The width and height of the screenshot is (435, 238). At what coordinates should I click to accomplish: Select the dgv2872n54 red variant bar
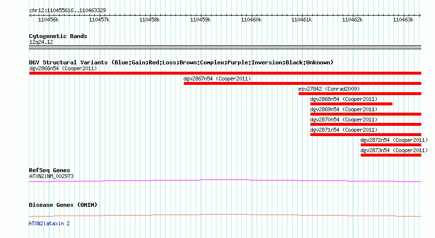[391, 145]
